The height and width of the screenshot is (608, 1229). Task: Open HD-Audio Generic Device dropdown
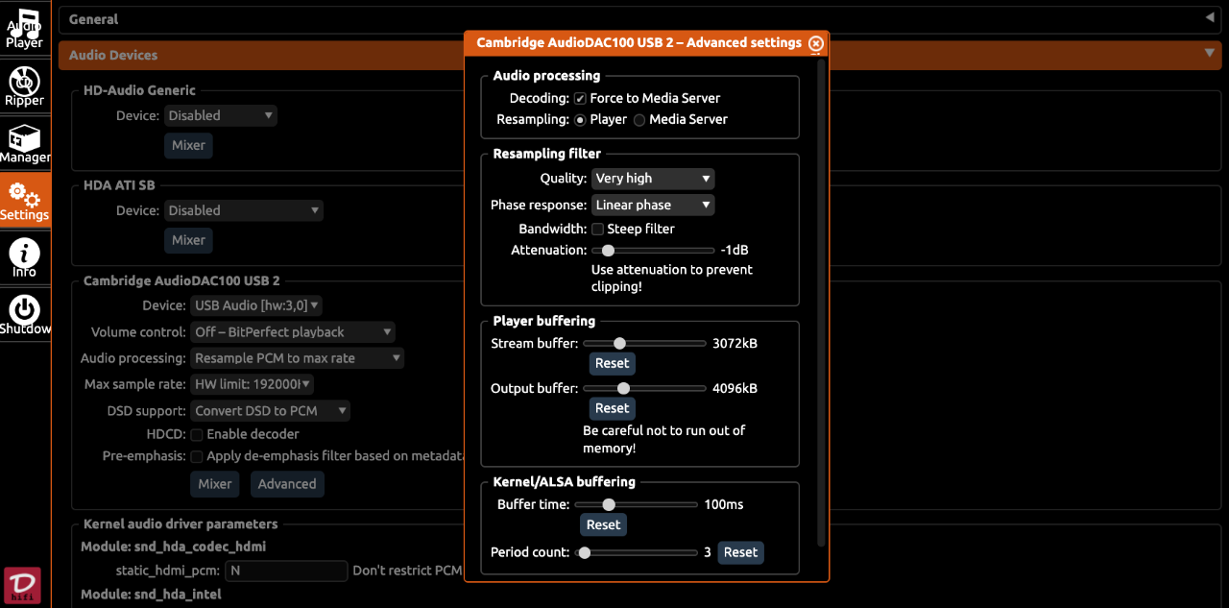click(221, 115)
